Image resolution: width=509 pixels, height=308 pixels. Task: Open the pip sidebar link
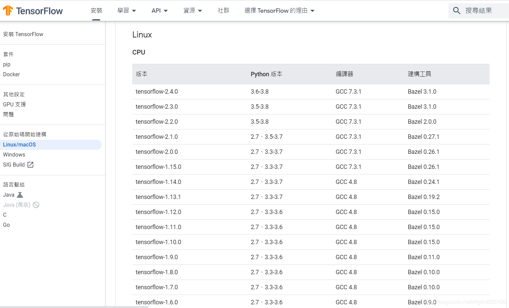point(7,64)
